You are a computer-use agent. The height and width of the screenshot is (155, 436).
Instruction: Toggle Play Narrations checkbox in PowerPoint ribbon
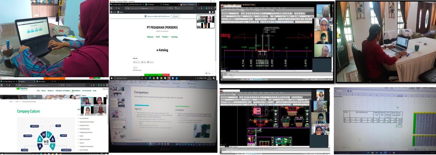[x=148, y=82]
